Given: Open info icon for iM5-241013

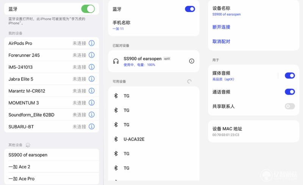Looking at the screenshot, I should (92, 67).
